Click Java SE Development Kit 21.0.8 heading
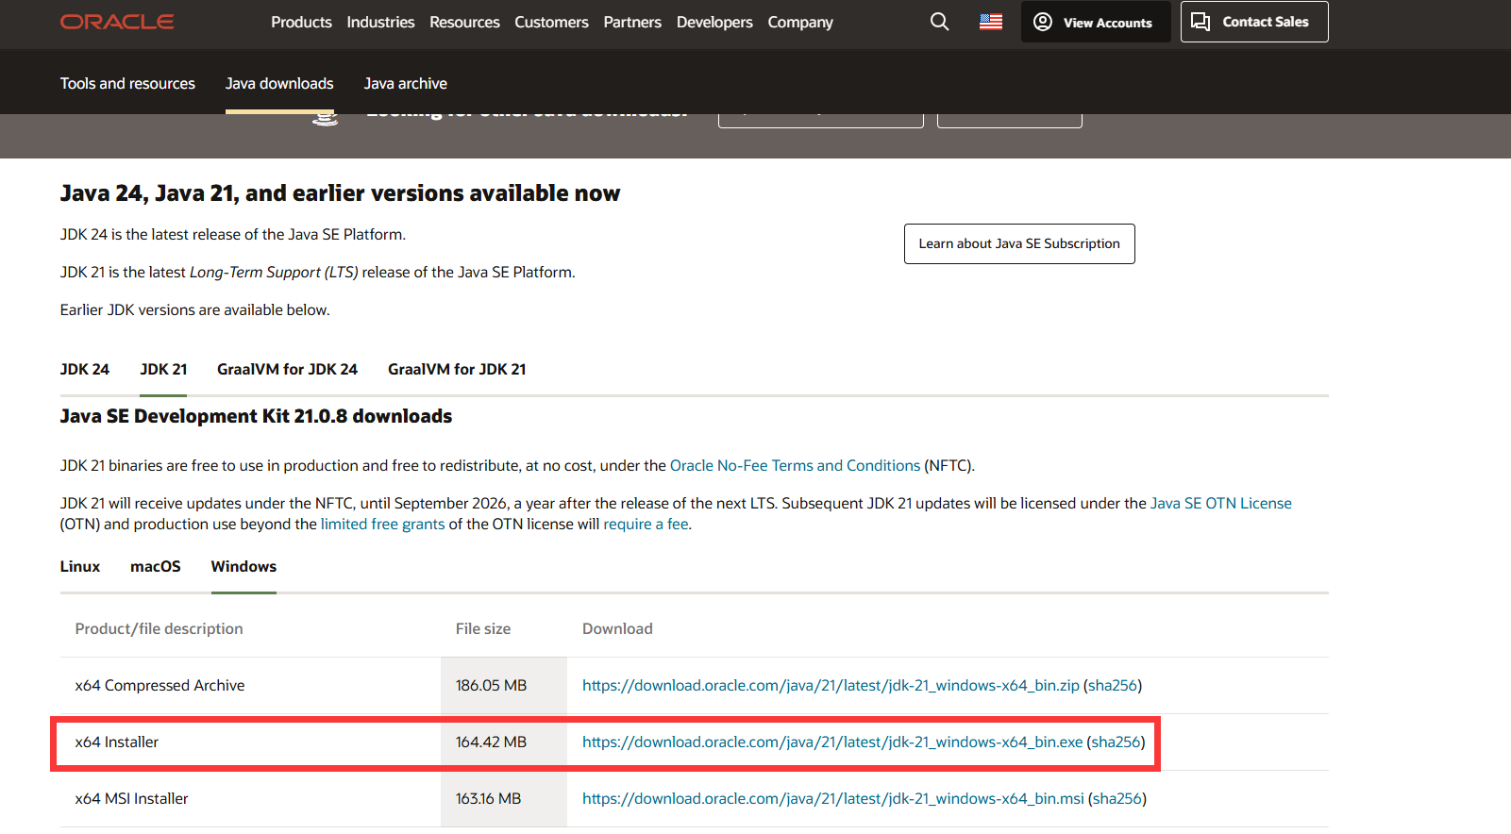1511x834 pixels. [x=256, y=416]
